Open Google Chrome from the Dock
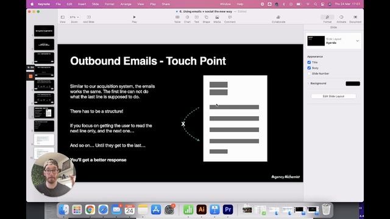This screenshot has height=219, width=390. 90,209
